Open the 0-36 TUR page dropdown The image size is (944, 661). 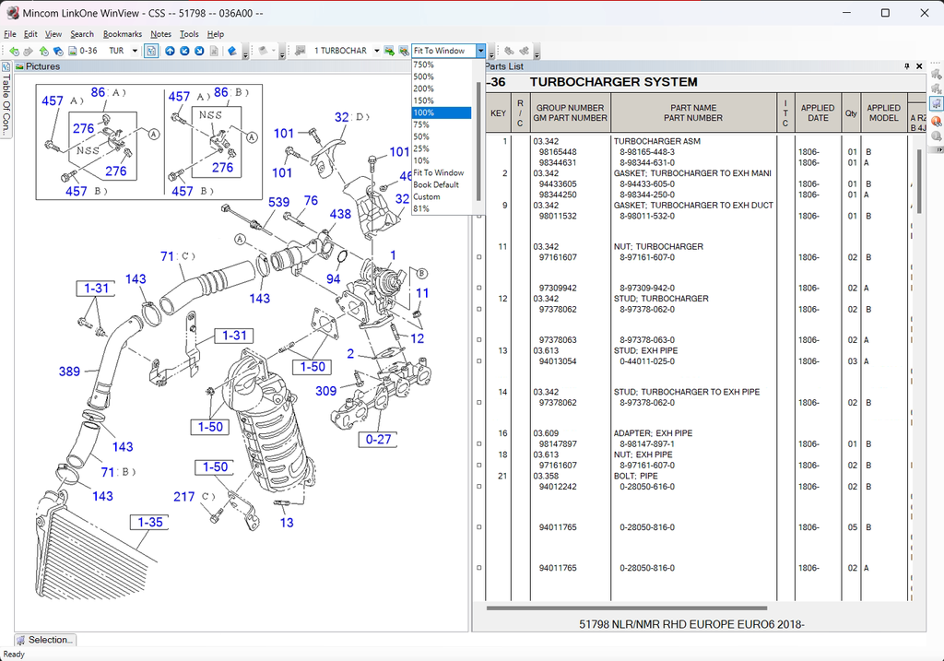[x=135, y=51]
